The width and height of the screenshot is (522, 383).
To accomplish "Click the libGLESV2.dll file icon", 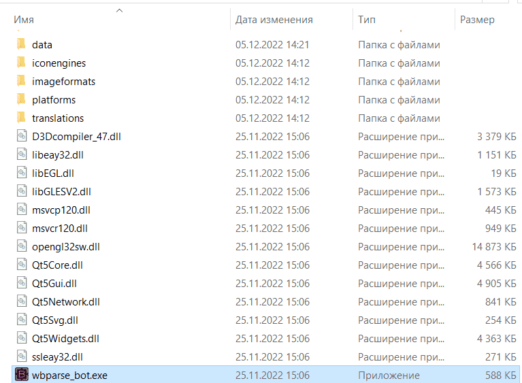I will tap(22, 191).
